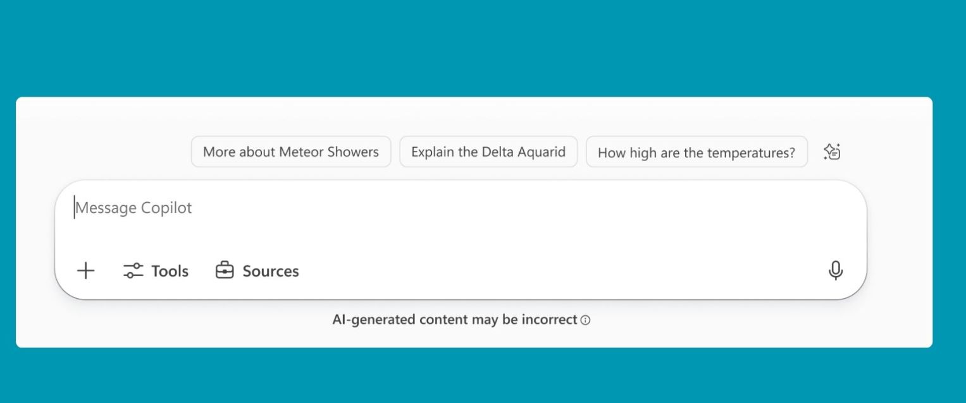Viewport: 966px width, 403px height.
Task: Click the teal background above the chat panel
Action: pos(481,47)
